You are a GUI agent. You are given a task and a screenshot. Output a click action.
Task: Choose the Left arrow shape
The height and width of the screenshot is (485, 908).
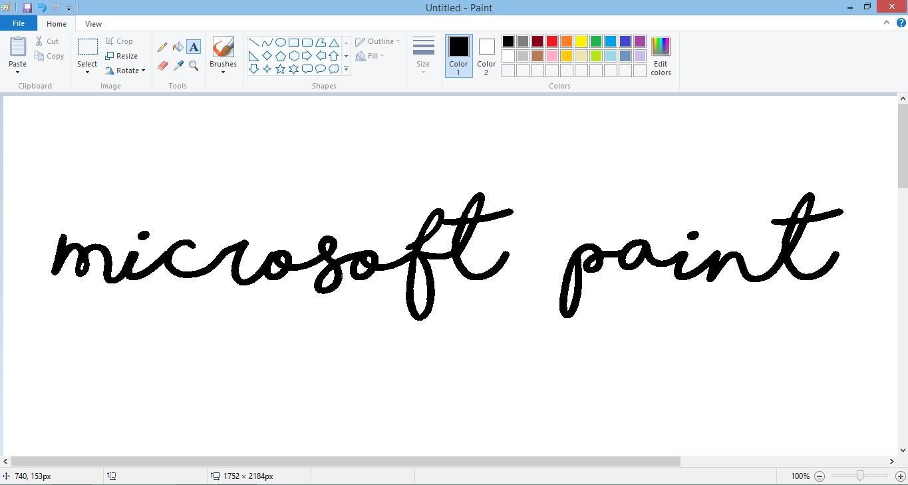tap(320, 56)
